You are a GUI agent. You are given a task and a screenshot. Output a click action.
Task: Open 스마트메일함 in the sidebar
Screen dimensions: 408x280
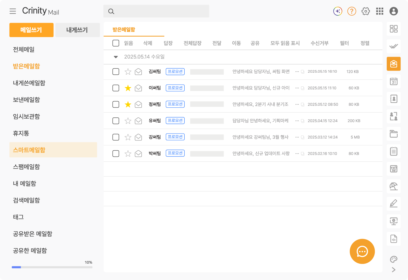[x=53, y=150]
